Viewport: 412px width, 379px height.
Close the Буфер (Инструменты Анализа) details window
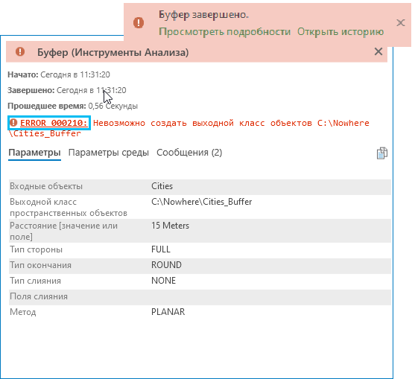tap(378, 51)
